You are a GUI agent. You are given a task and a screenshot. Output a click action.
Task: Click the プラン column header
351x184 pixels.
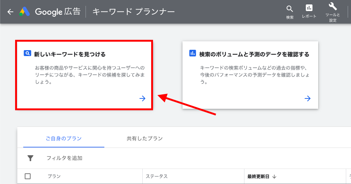54,176
